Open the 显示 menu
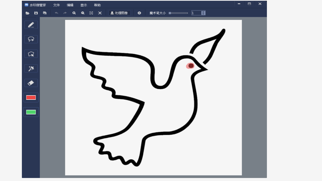The height and width of the screenshot is (181, 322). pos(84,5)
